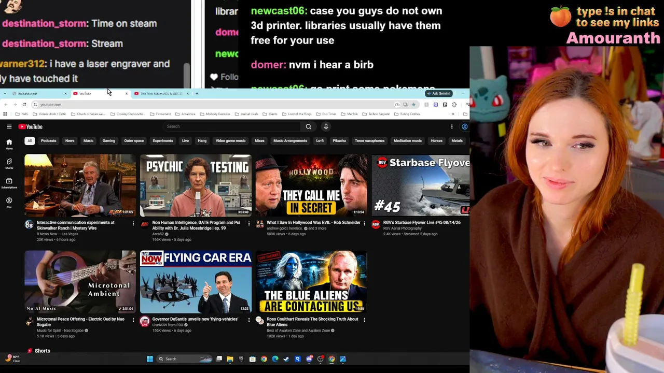Reload the page in the browser
This screenshot has width=664, height=373.
pos(24,105)
